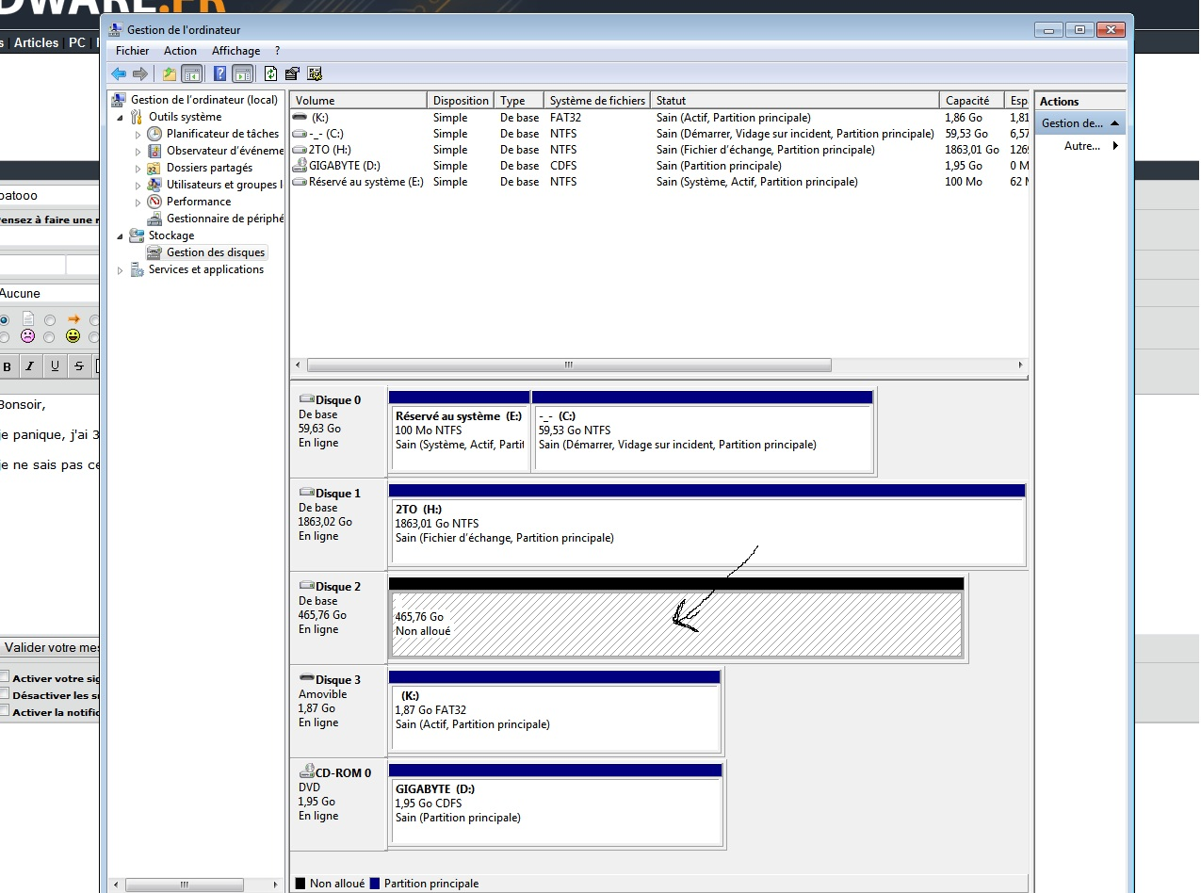Click the Performance gauge icon
This screenshot has height=893, width=1201.
coord(154,202)
